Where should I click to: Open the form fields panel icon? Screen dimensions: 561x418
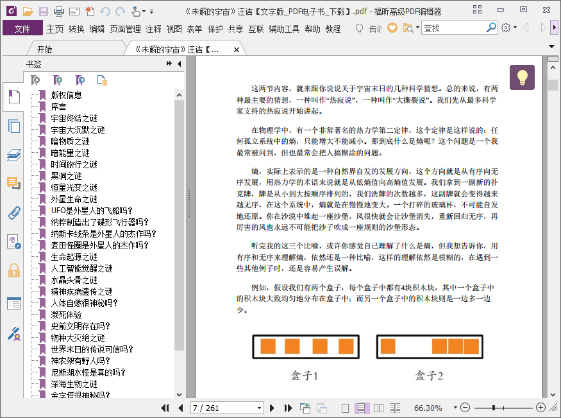coord(14,303)
